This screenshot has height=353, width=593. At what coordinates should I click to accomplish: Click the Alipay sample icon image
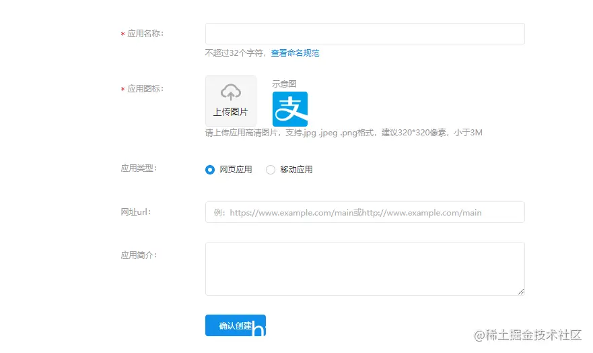tap(290, 109)
